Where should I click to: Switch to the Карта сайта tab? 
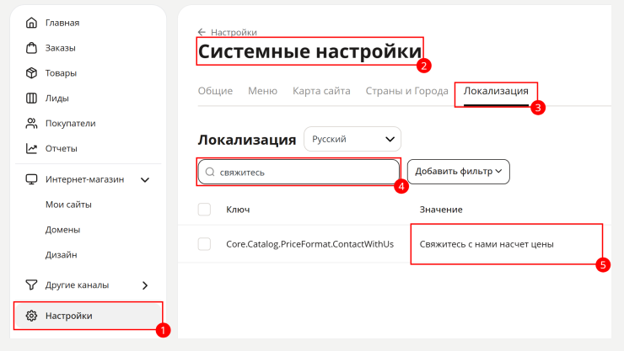click(321, 91)
